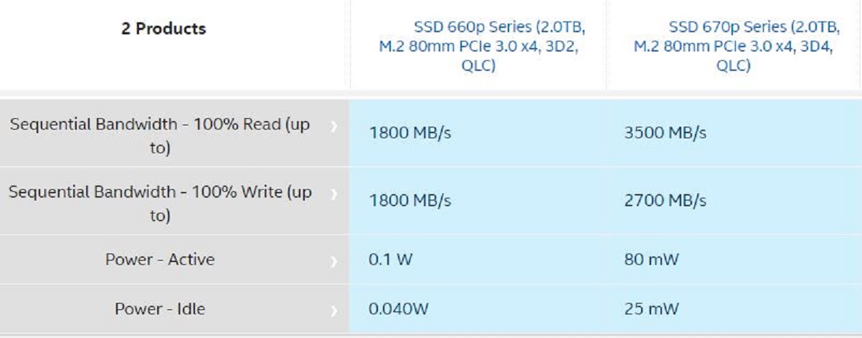Click the chevron icon beside Sequential Write row
Image resolution: width=862 pixels, height=338 pixels.
333,194
